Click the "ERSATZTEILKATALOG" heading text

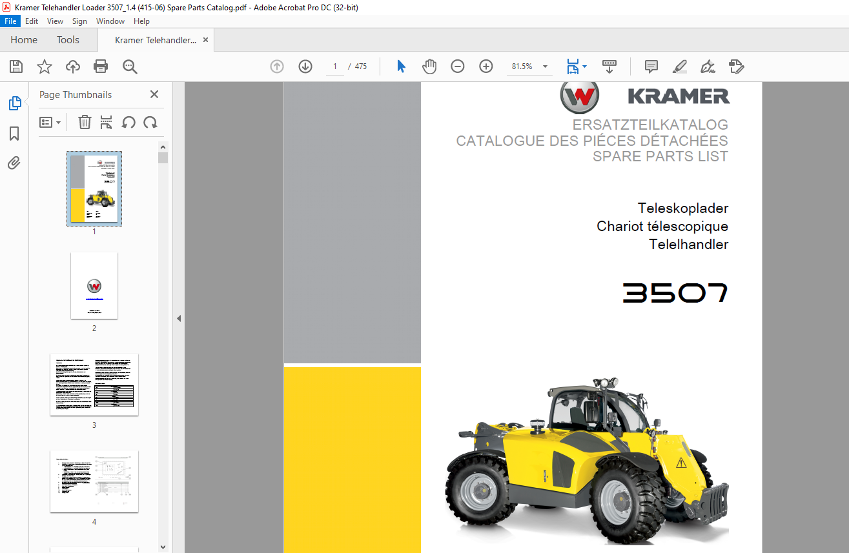point(650,125)
